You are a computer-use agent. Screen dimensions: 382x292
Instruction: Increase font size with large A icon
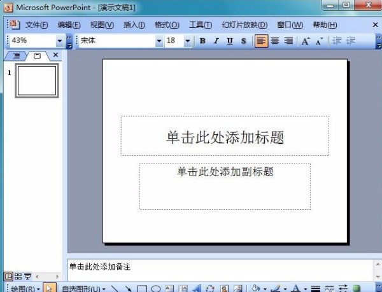[306, 41]
